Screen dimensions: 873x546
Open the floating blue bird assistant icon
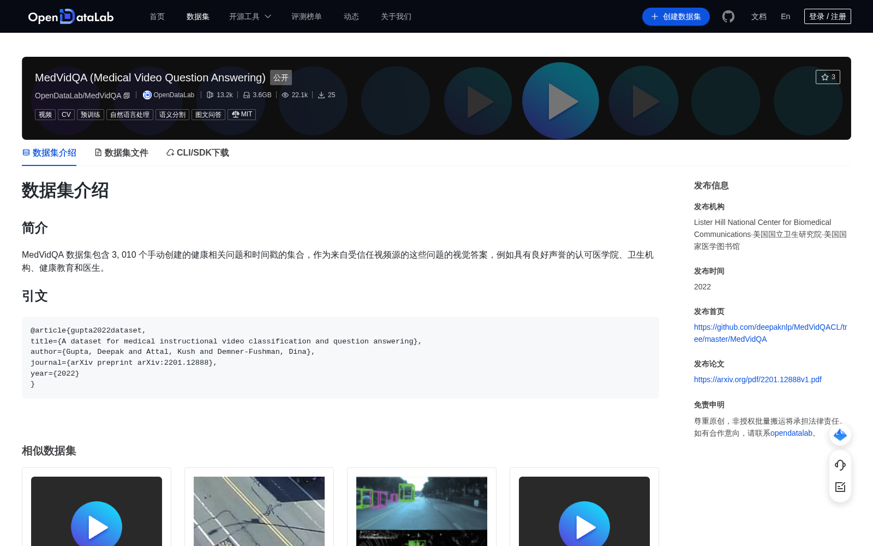click(x=840, y=435)
